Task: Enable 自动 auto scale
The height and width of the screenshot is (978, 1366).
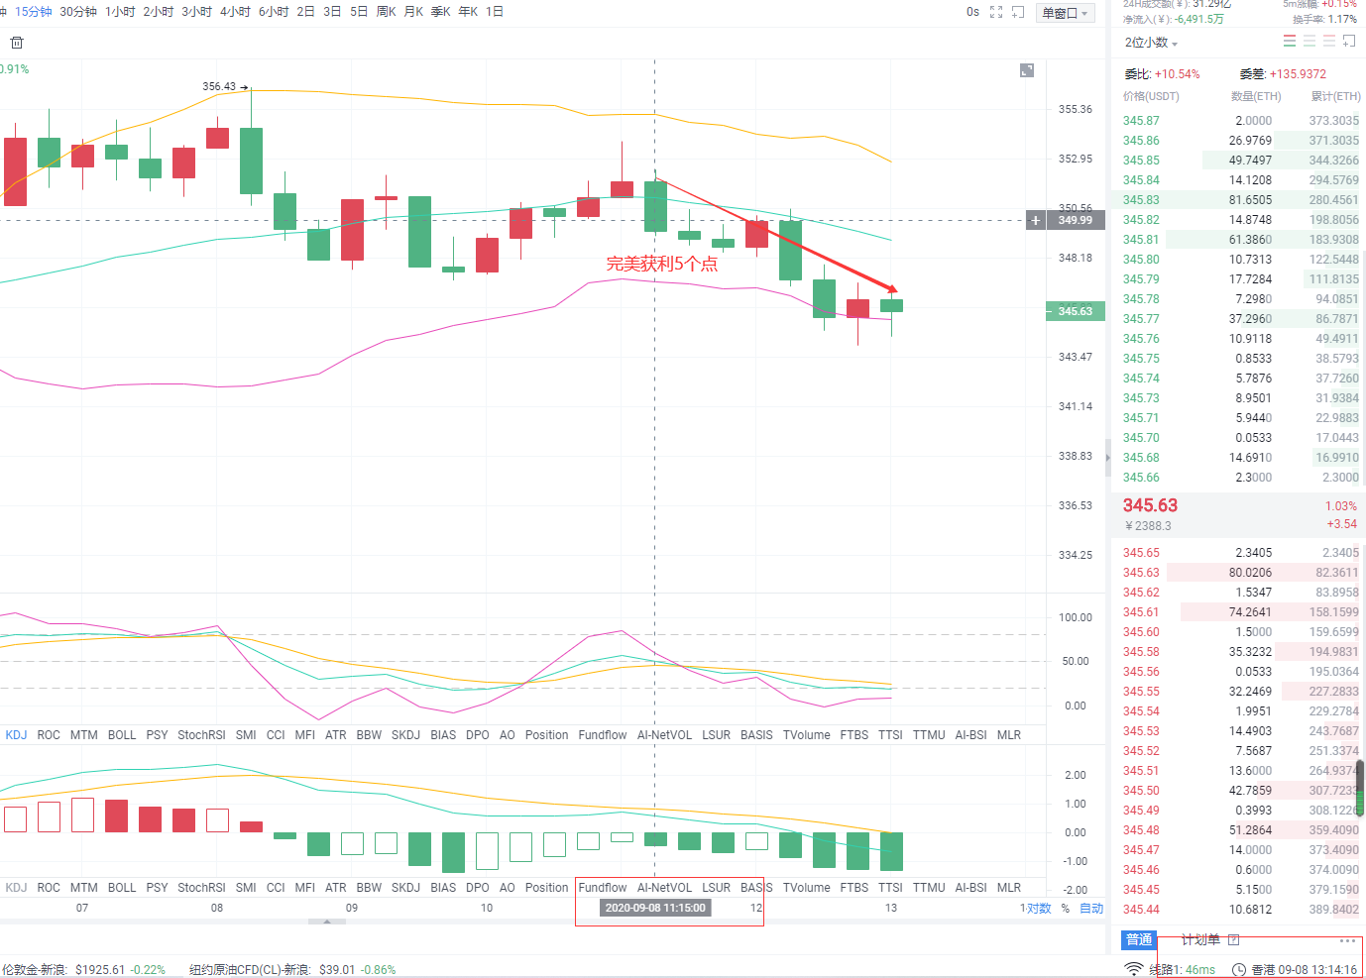Action: coord(1091,908)
